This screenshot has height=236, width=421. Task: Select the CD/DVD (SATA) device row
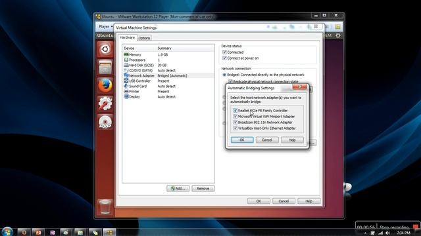[x=168, y=70]
